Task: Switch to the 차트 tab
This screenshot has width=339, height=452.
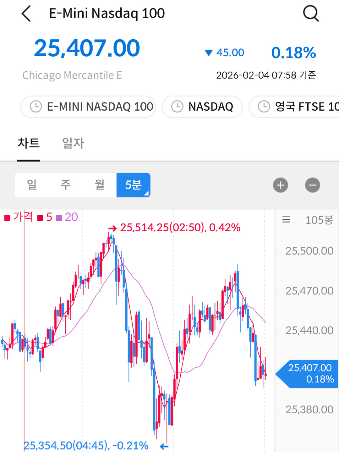Action: (29, 143)
